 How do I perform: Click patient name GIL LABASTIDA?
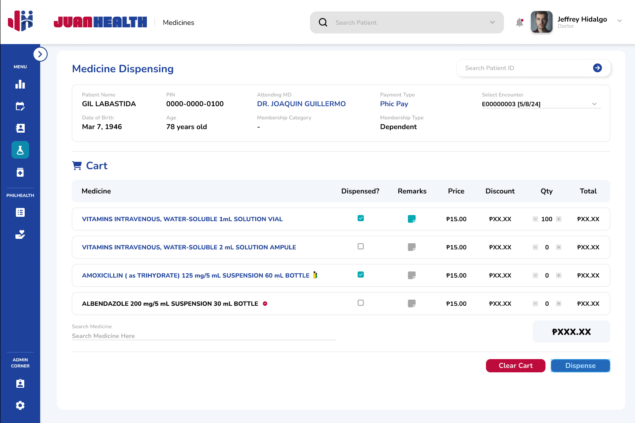tap(109, 104)
